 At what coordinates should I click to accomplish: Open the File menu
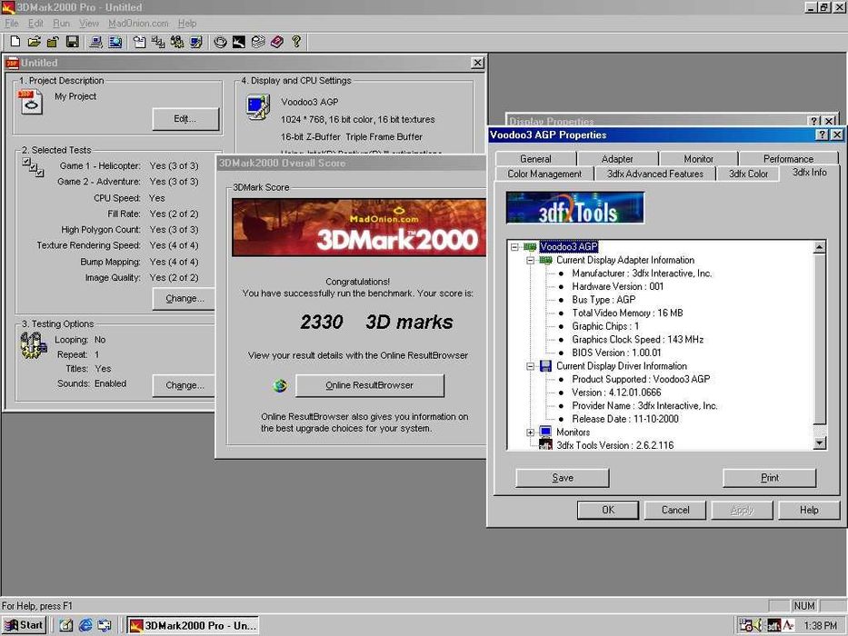coord(11,24)
